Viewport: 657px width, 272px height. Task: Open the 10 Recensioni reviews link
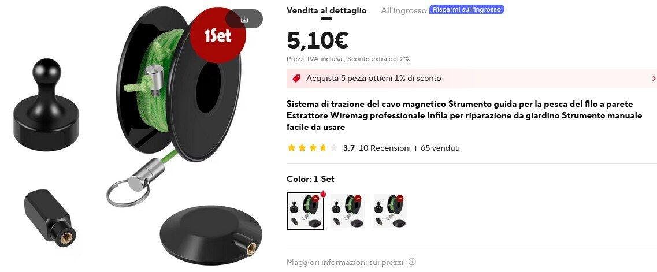[385, 148]
